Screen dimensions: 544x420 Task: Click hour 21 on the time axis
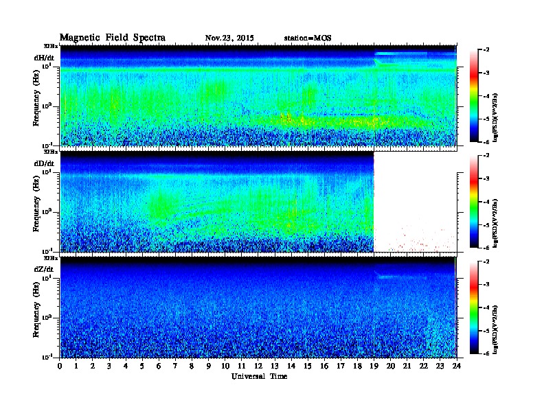407,366
